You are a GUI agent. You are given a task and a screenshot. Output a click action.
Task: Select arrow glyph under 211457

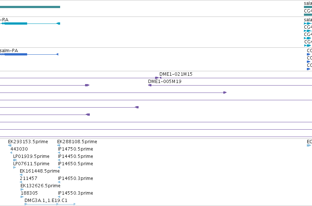[x=21, y=182]
